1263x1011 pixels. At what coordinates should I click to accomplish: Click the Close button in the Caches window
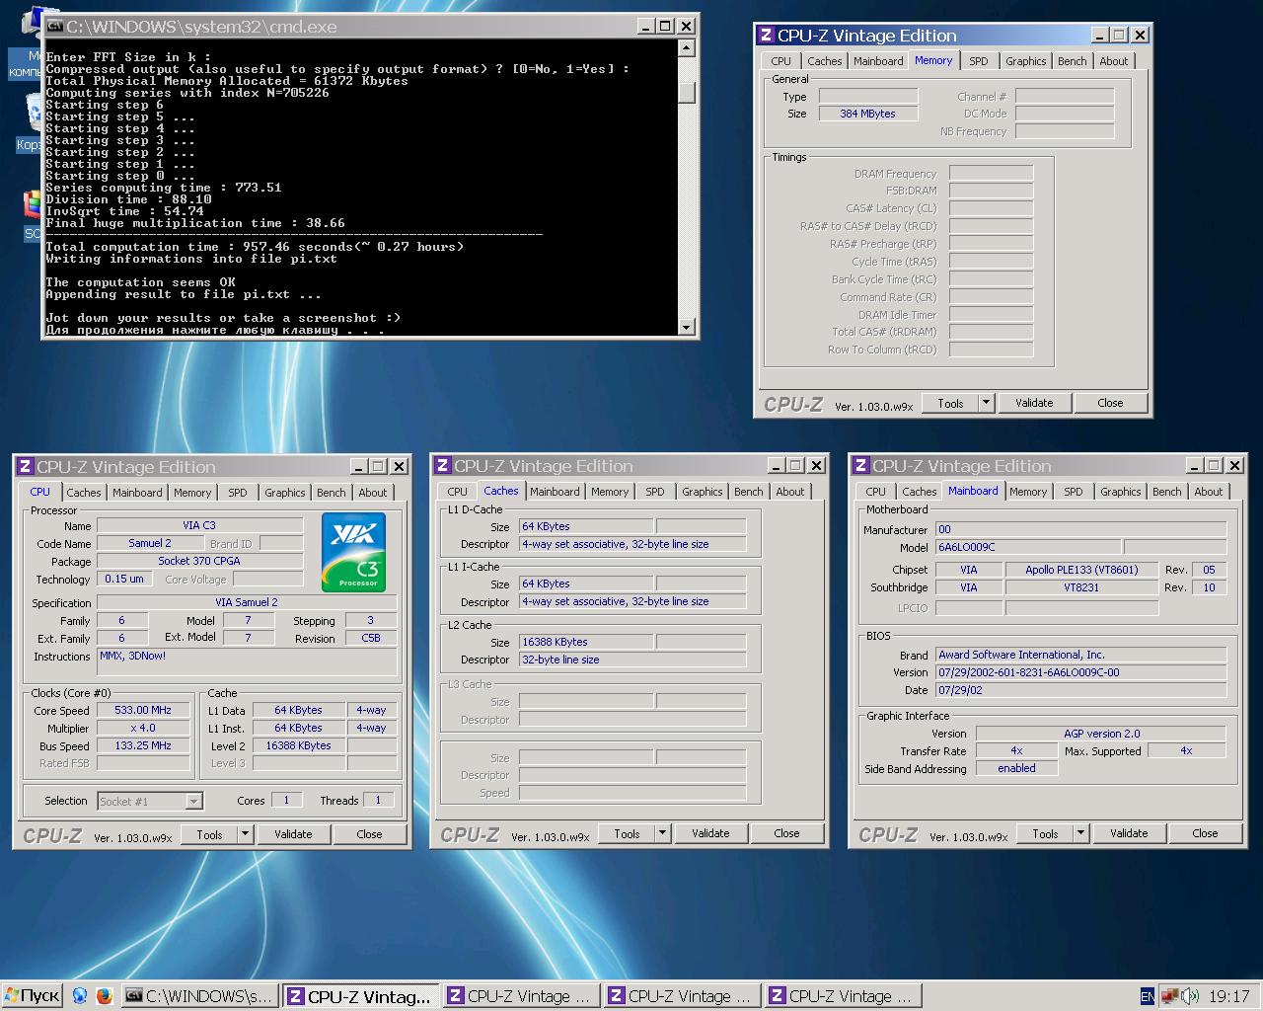(x=786, y=833)
